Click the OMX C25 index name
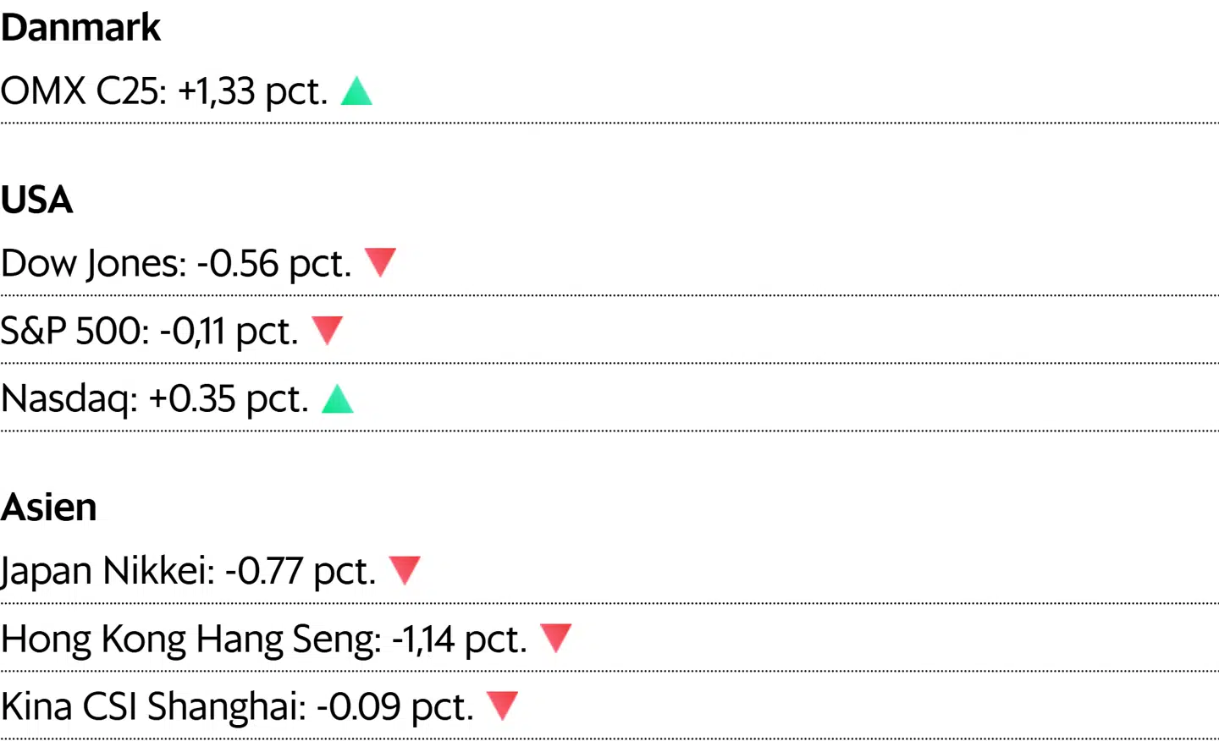 click(82, 91)
